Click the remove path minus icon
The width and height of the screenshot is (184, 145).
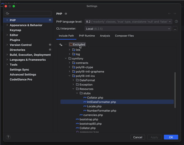(x=66, y=45)
